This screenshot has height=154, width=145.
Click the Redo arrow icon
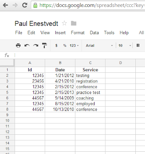coord(36,45)
